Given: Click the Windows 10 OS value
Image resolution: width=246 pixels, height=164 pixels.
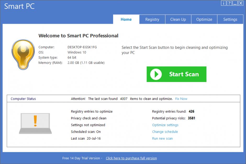Looking at the screenshot, I should tap(77, 52).
